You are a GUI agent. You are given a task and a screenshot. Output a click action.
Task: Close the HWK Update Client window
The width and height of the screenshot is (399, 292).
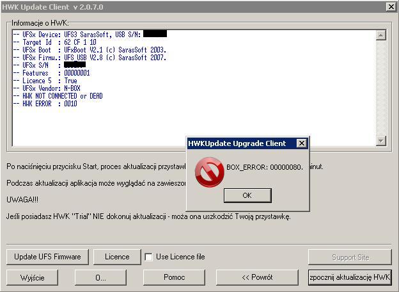391,6
